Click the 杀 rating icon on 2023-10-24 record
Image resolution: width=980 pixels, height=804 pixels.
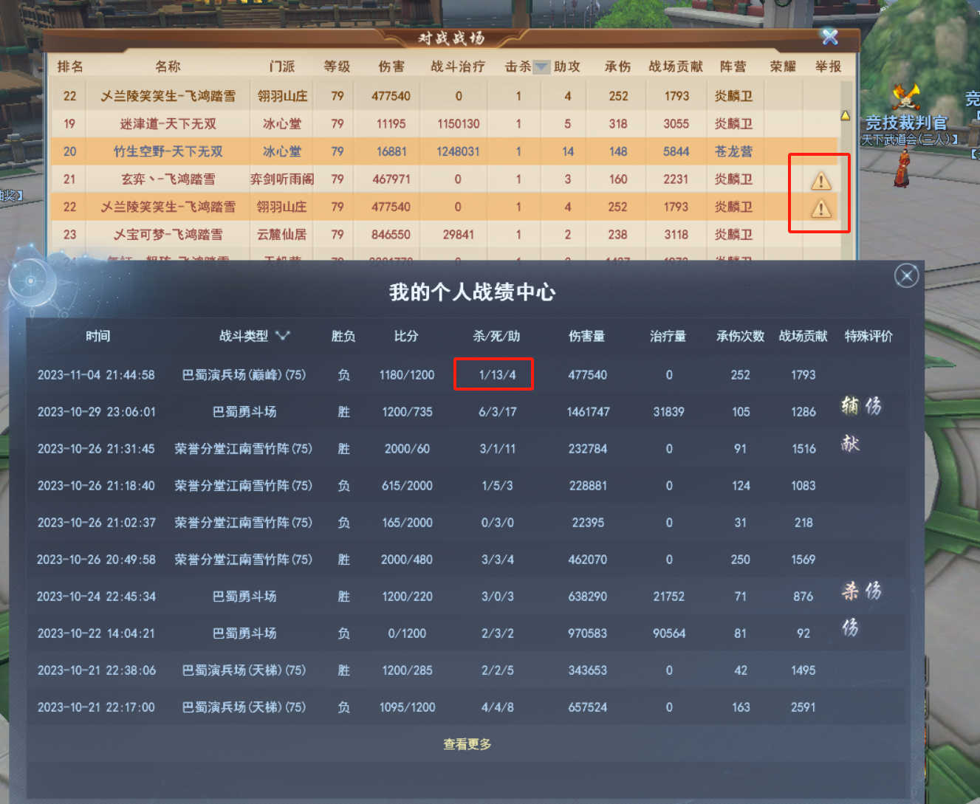850,591
